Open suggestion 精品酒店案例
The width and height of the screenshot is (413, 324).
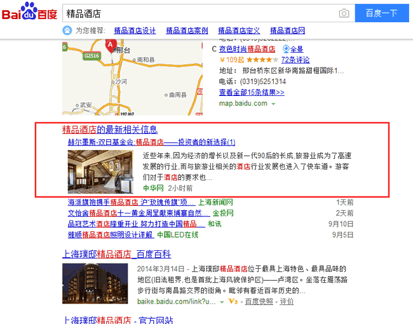click(187, 30)
